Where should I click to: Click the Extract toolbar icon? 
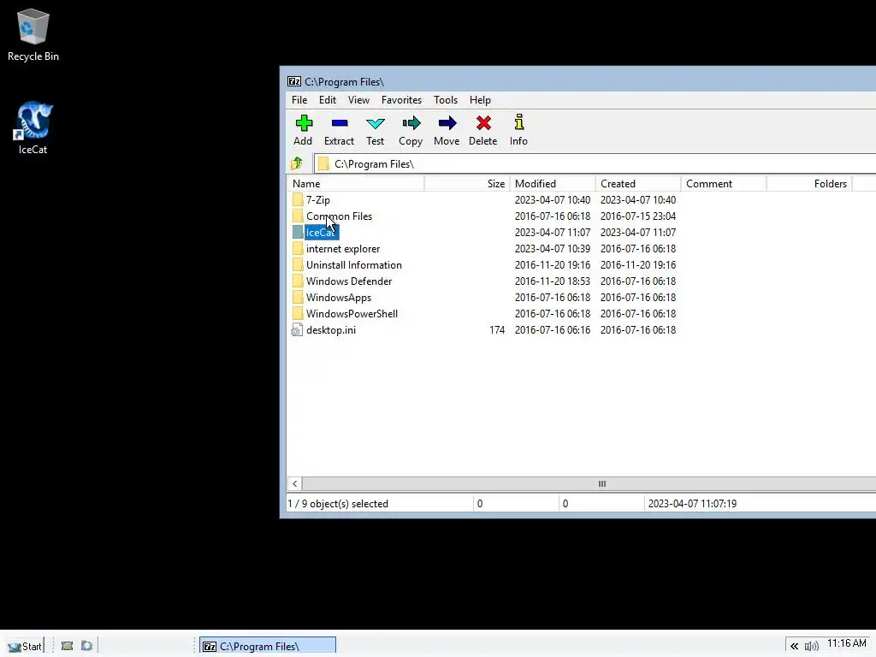coord(339,123)
